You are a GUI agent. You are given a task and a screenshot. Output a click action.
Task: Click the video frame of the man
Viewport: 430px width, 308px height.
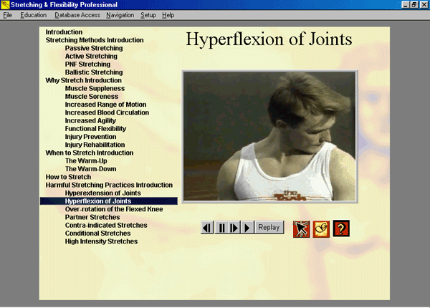[269, 138]
